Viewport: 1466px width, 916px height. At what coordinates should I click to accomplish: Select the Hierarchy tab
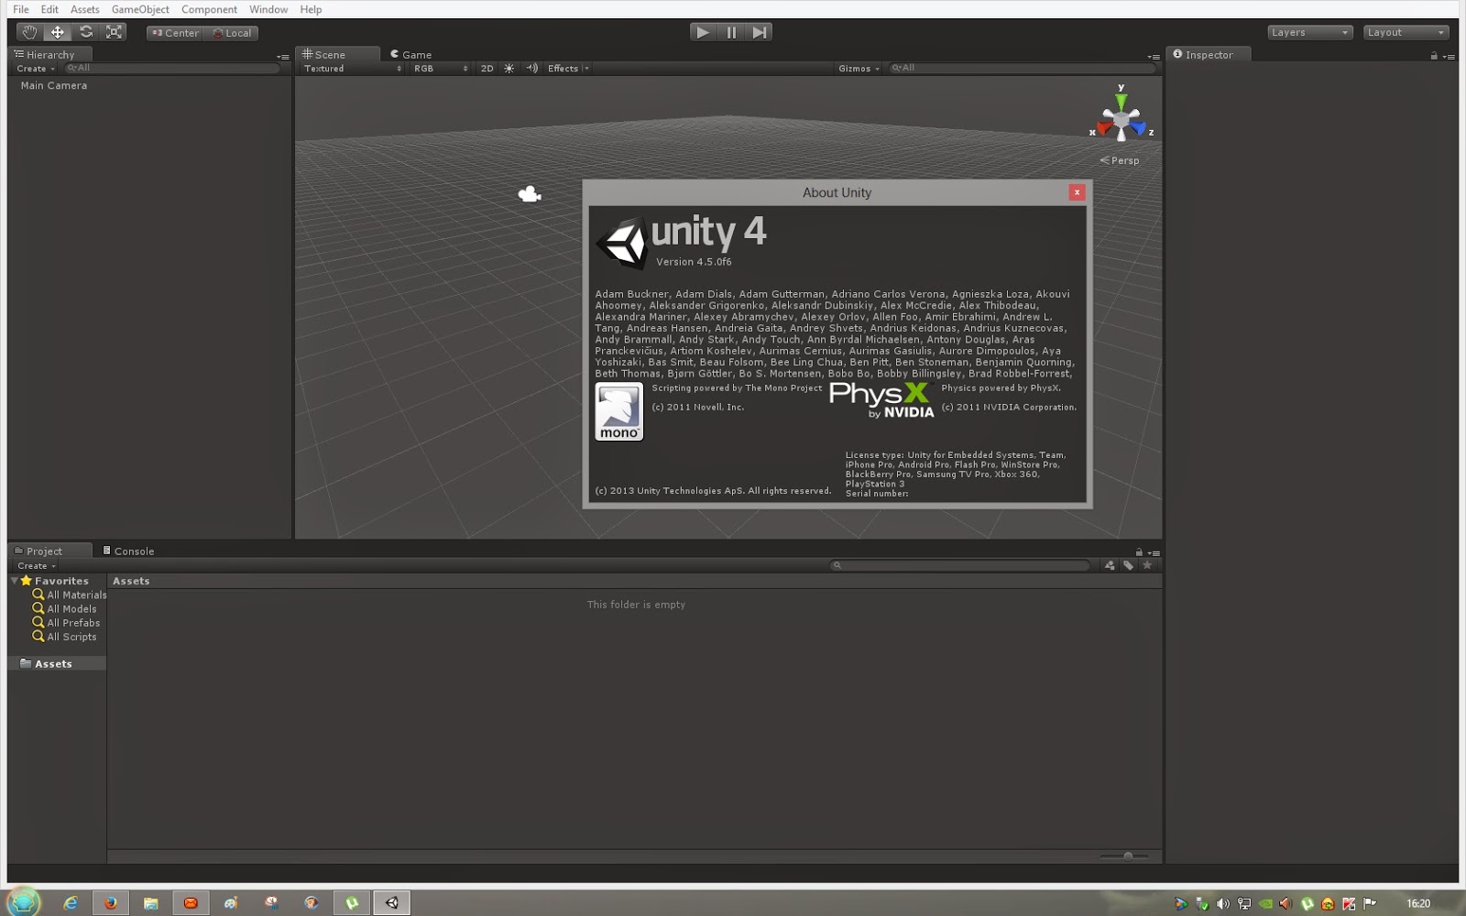coord(50,54)
